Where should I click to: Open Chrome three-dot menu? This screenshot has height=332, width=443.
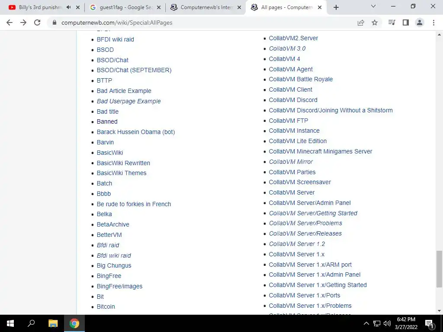tap(433, 22)
